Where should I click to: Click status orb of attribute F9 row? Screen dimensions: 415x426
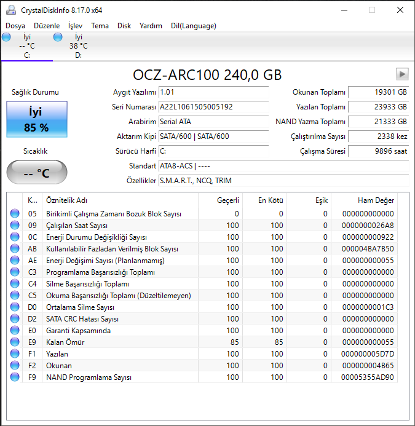(15, 377)
